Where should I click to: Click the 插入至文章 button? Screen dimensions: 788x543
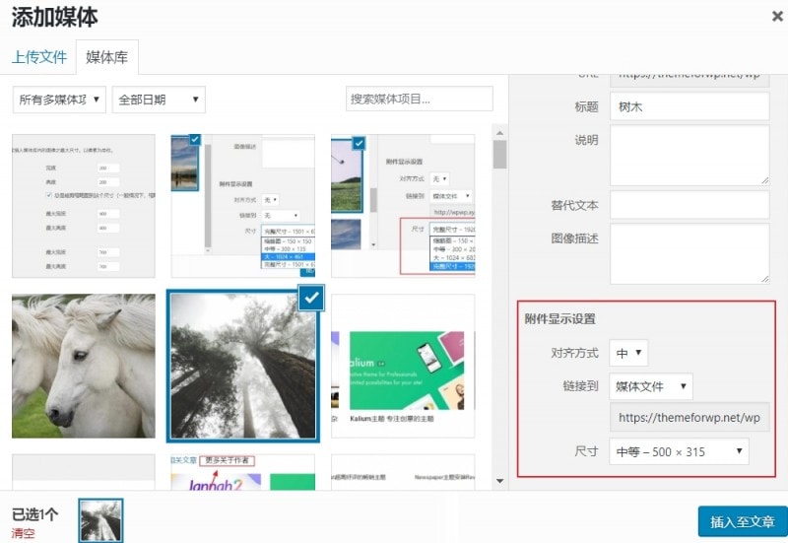[743, 522]
